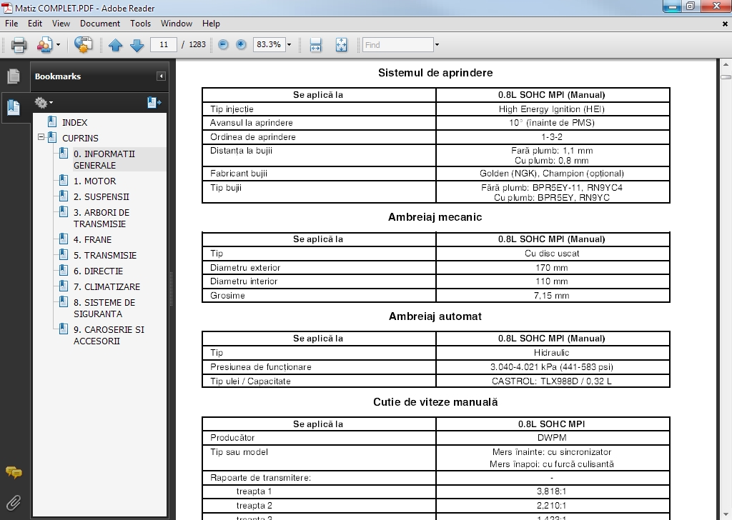Open the Pages thumbnails panel icon
Viewport: 732px width, 520px height.
point(13,76)
